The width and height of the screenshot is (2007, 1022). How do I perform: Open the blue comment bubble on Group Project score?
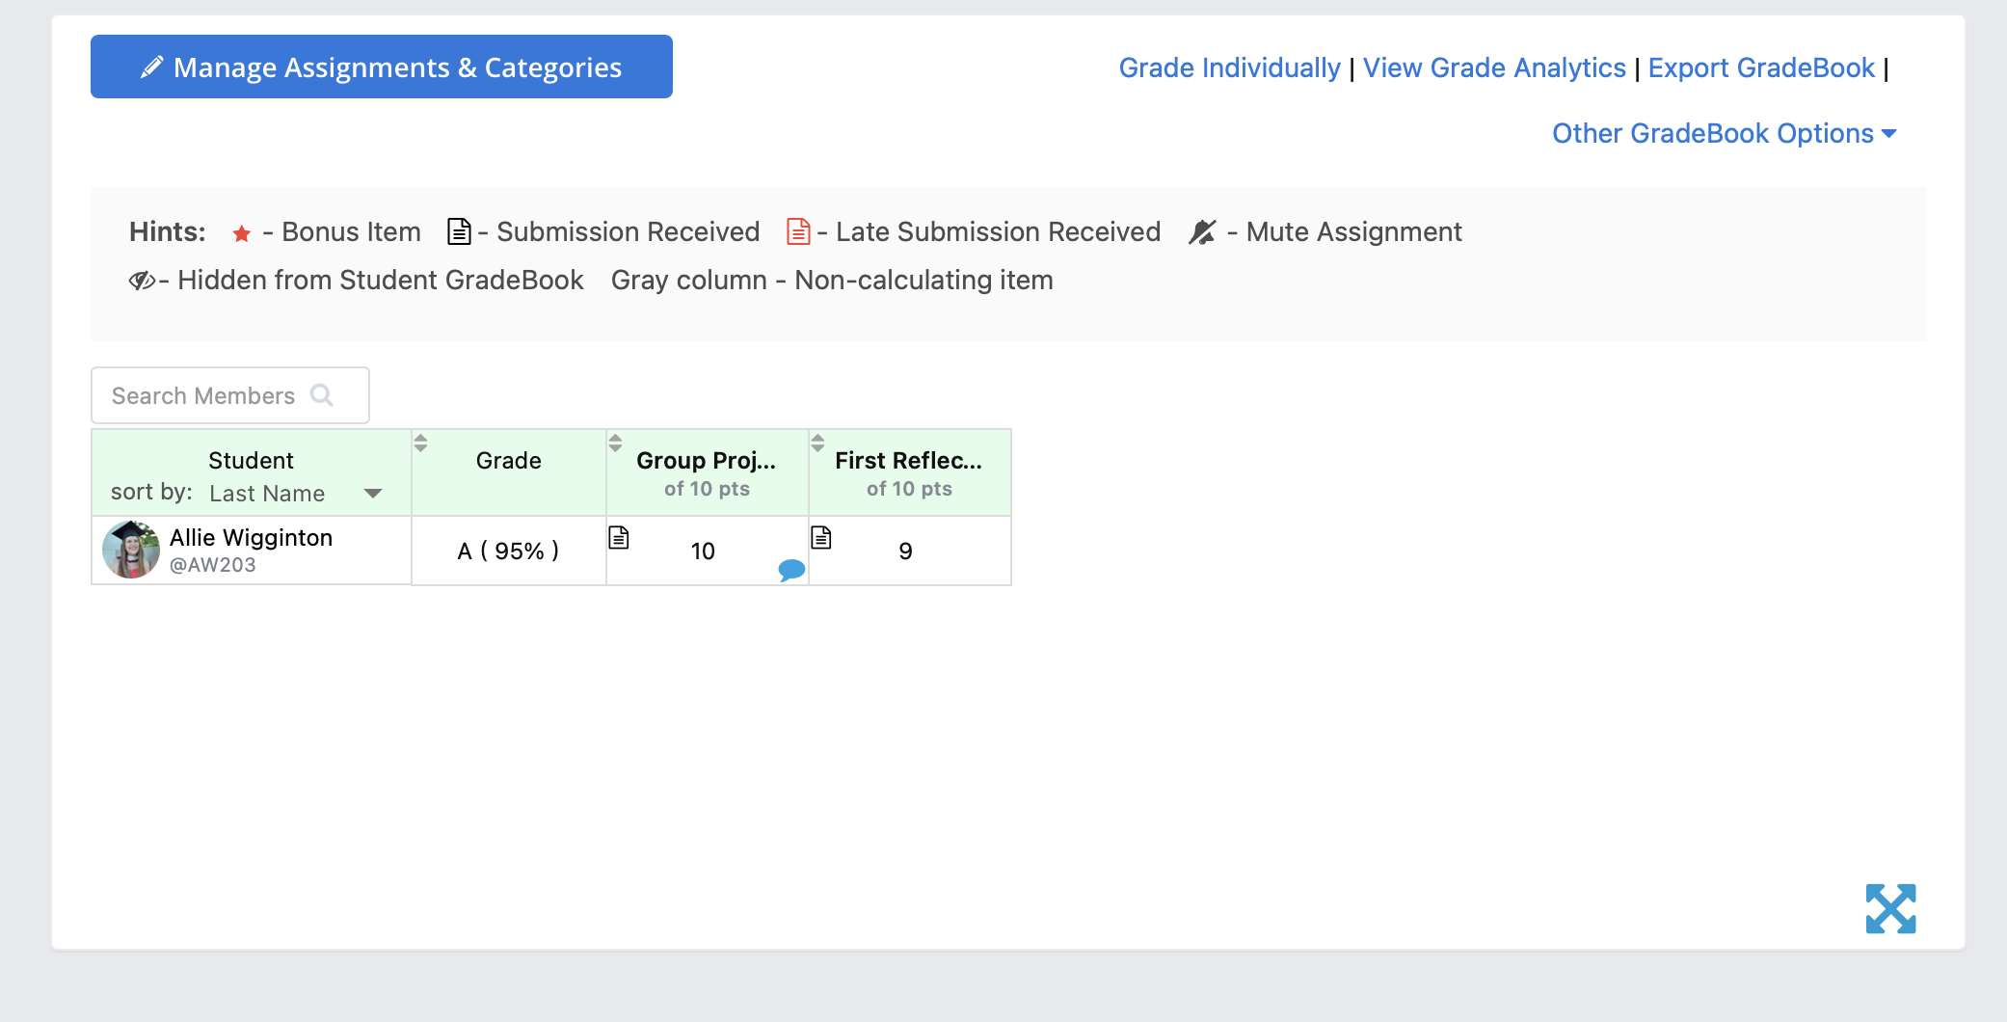click(791, 570)
